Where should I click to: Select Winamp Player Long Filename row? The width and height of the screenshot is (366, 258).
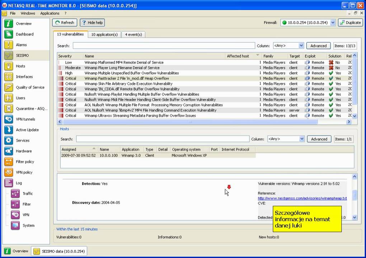(205, 68)
